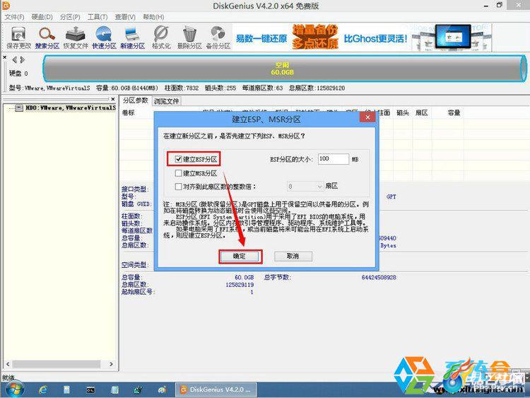
Task: Open the 文件(F) menu
Action: pos(15,17)
